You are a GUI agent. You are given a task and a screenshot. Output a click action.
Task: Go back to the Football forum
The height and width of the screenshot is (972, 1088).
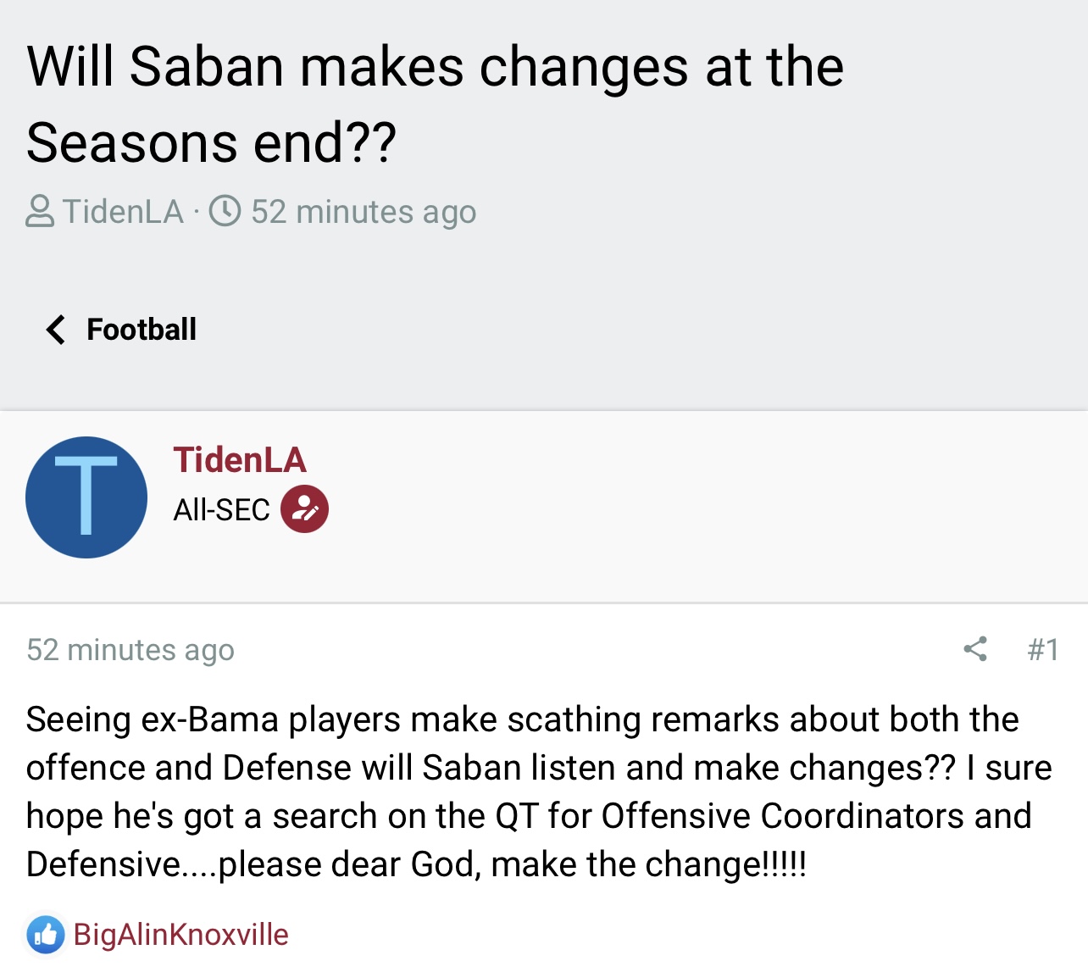142,330
